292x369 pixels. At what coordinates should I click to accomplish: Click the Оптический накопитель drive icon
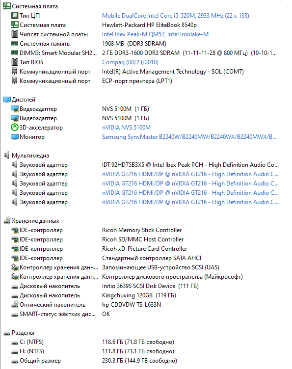(x=15, y=304)
